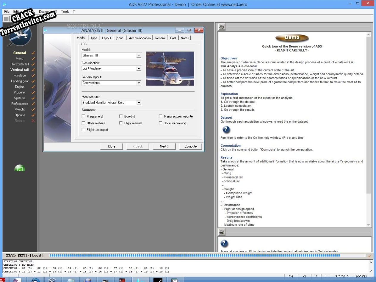Image resolution: width=376 pixels, height=282 pixels.
Task: Click the Compute button
Action: (x=190, y=146)
